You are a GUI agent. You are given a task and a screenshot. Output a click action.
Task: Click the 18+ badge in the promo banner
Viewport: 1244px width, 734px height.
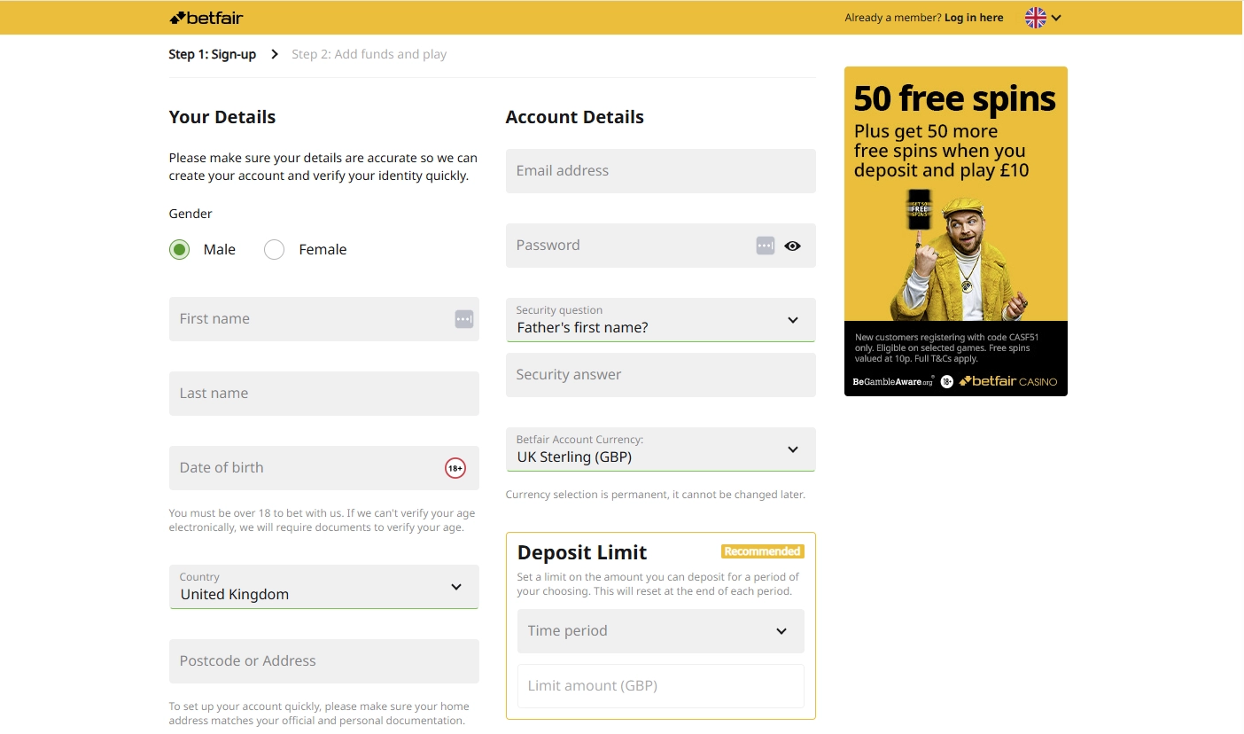946,380
